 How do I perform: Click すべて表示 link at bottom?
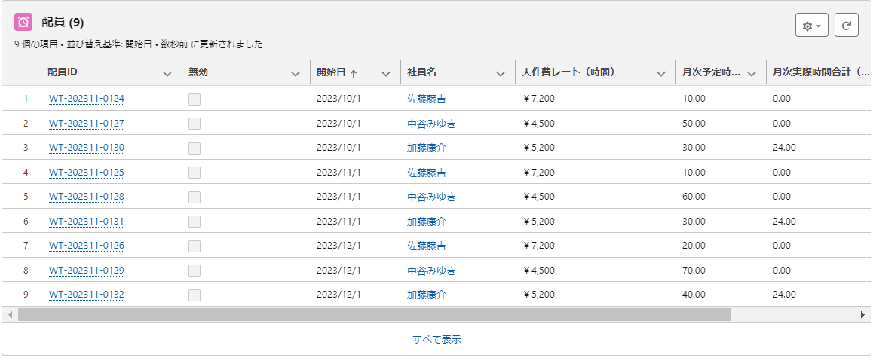(437, 339)
